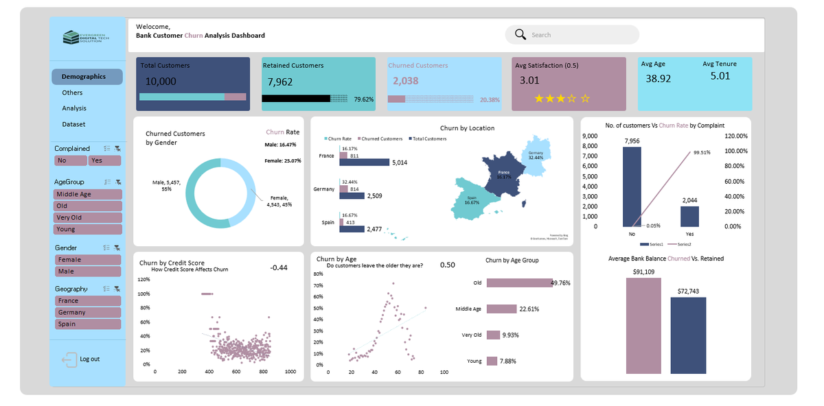Toggle multi-select on the Complained slicer
The width and height of the screenshot is (824, 406).
pyautogui.click(x=106, y=148)
